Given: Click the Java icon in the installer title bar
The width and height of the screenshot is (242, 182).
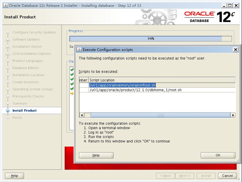Looking at the screenshot, I should [x=5, y=5].
